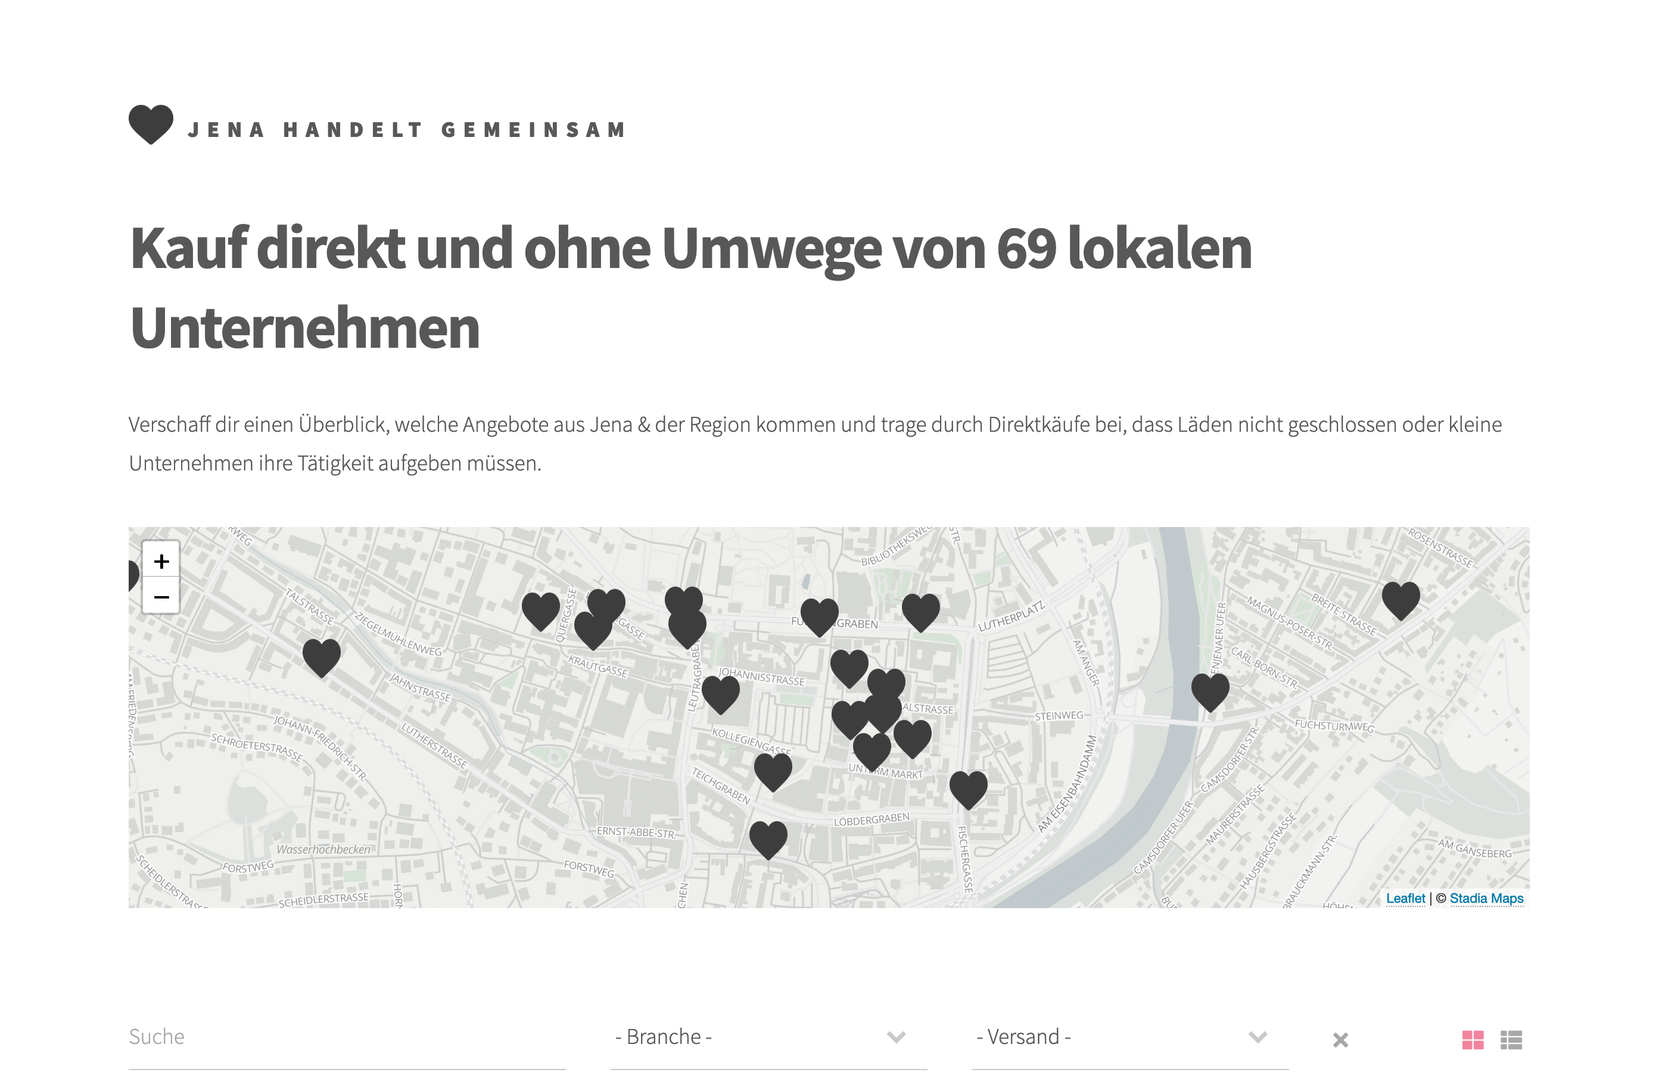Click the Suche search field
The width and height of the screenshot is (1662, 1085).
click(x=346, y=1037)
